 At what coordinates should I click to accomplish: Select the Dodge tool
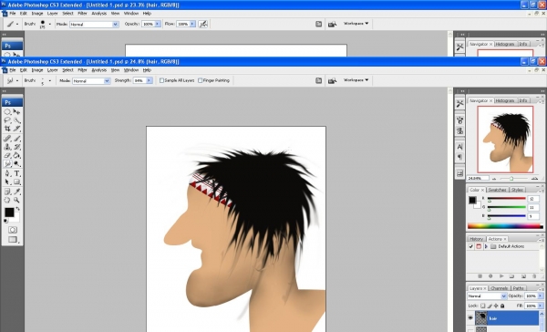16,164
